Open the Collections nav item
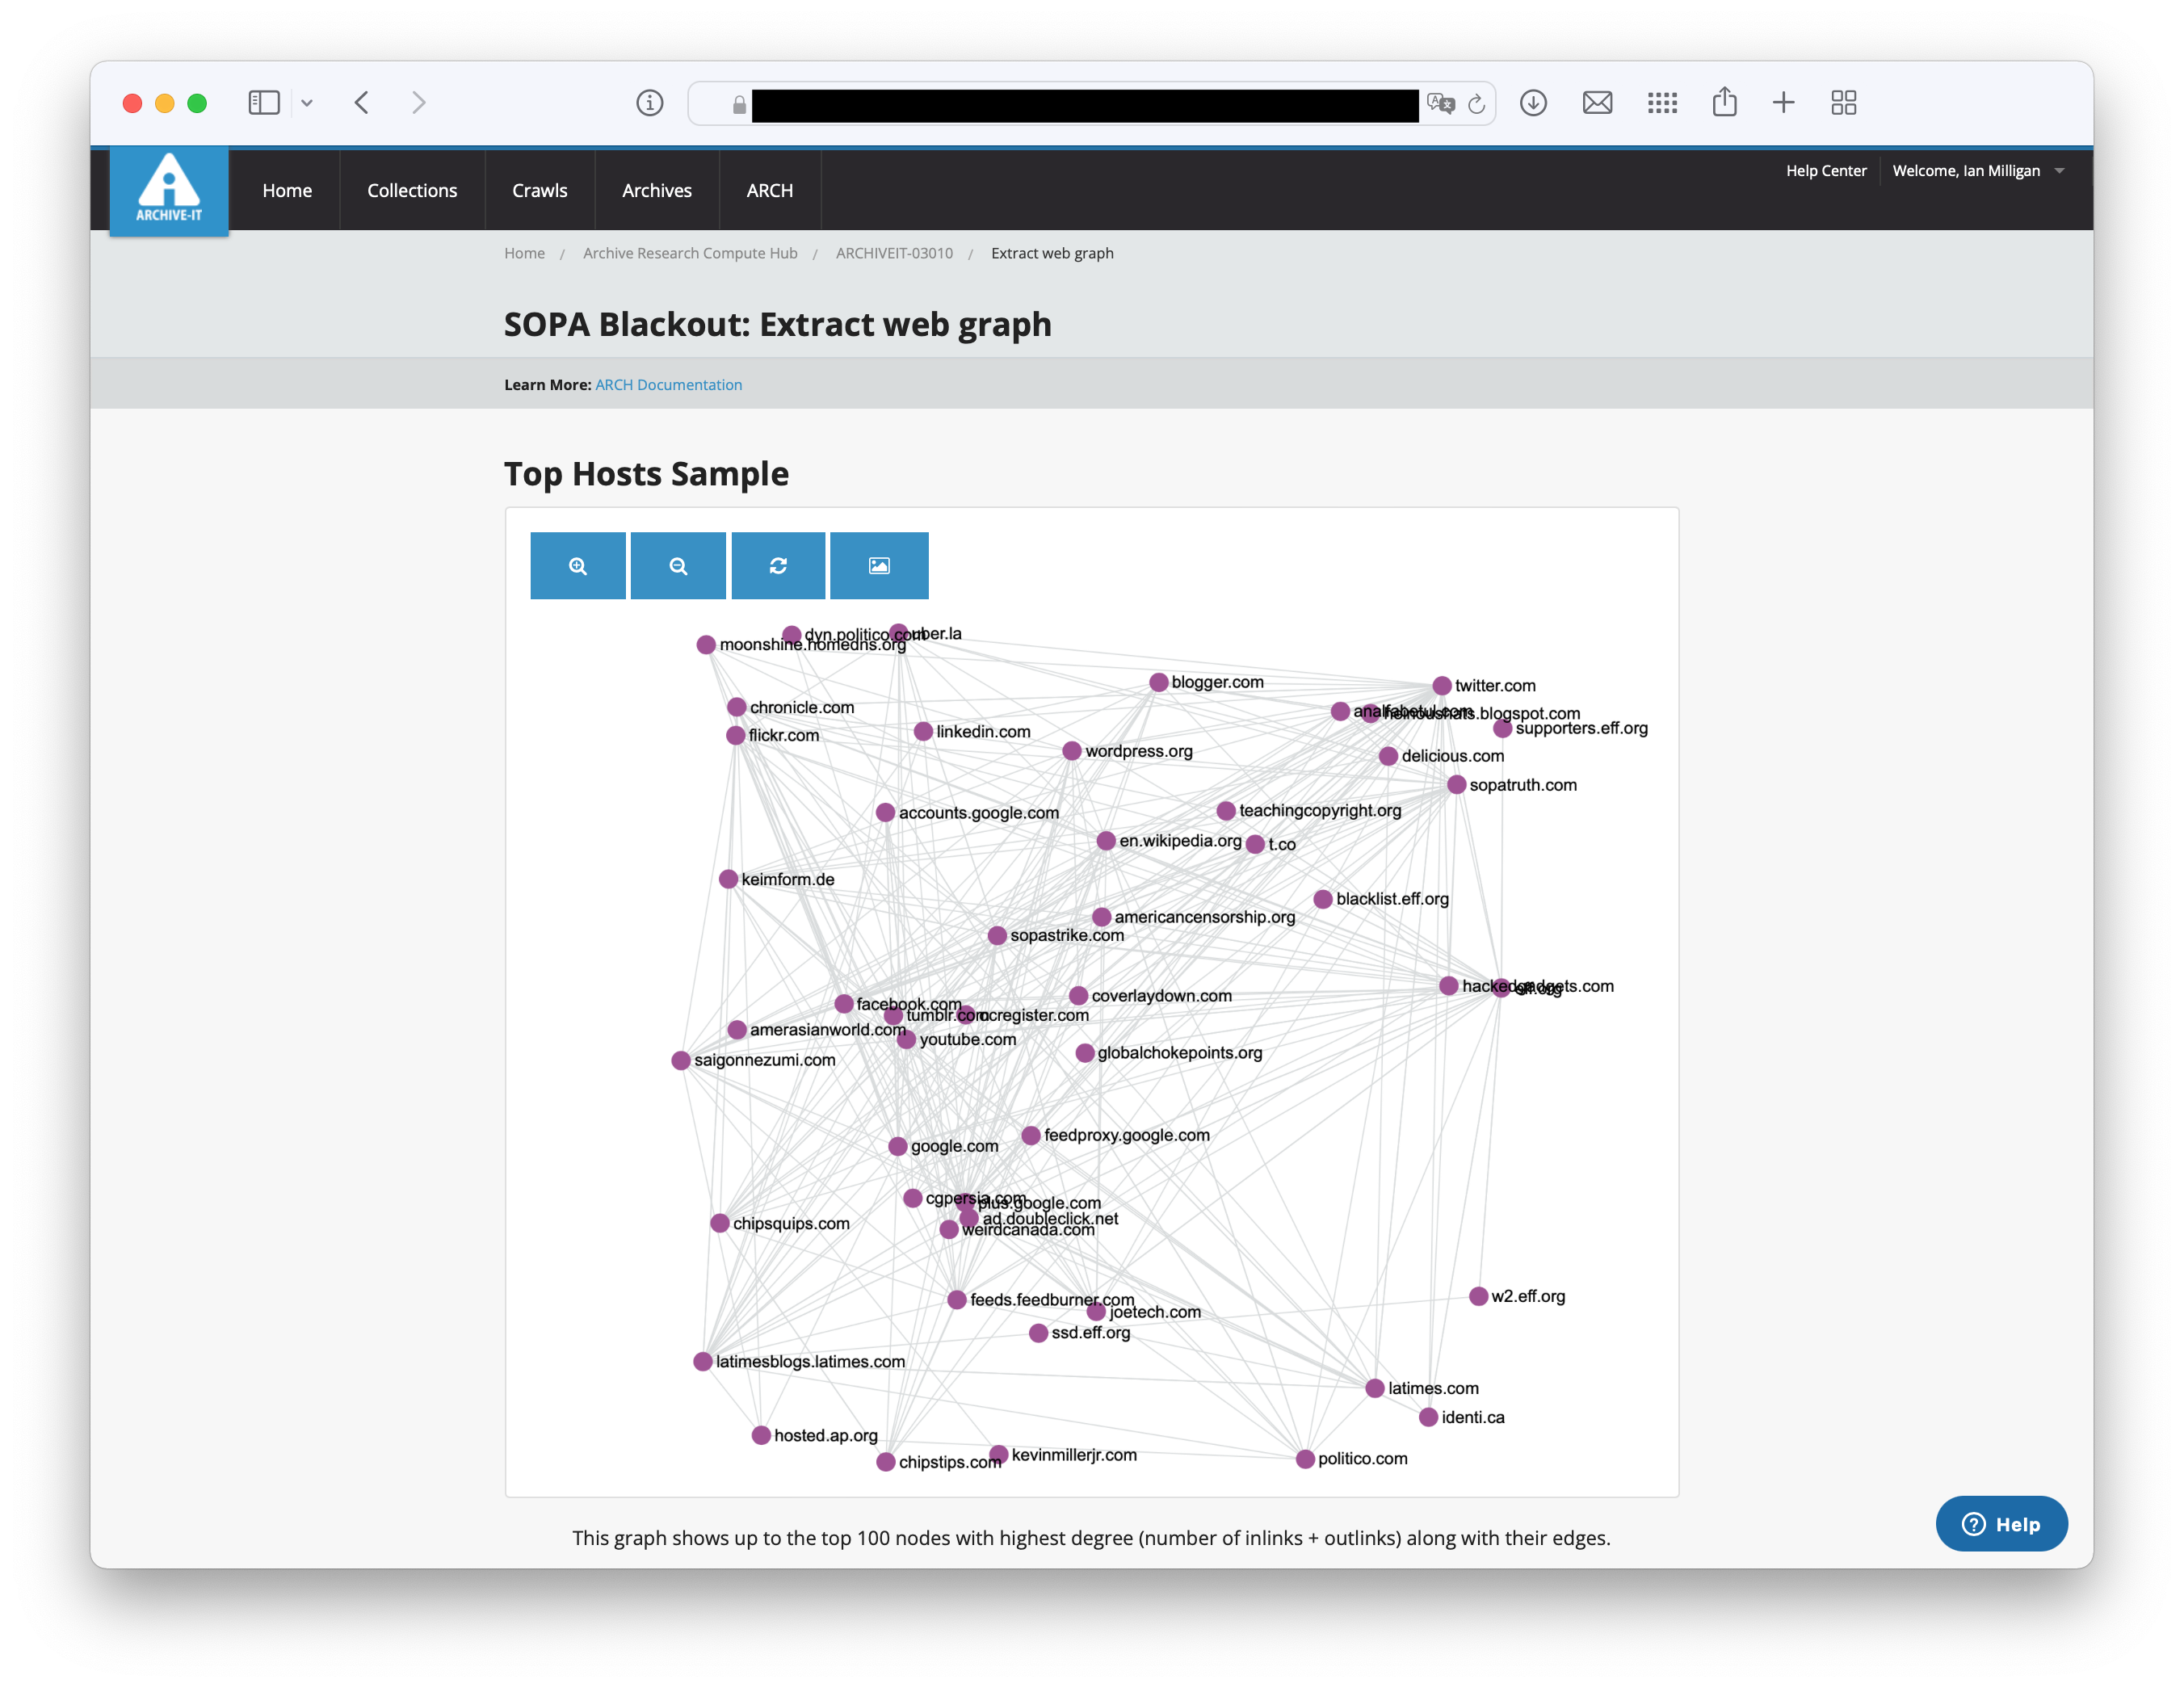Image resolution: width=2184 pixels, height=1688 pixels. (412, 190)
